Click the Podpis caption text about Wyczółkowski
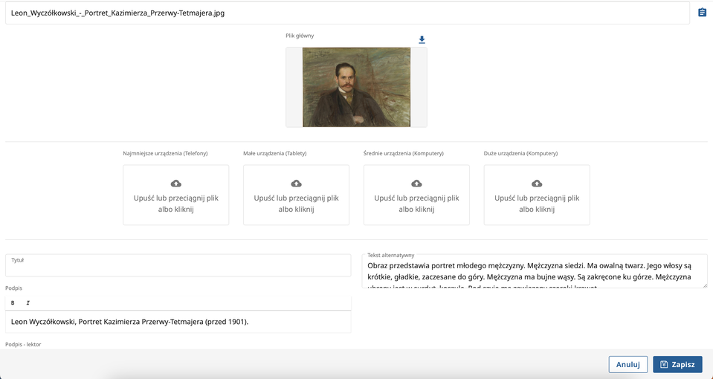The image size is (713, 379). point(130,322)
